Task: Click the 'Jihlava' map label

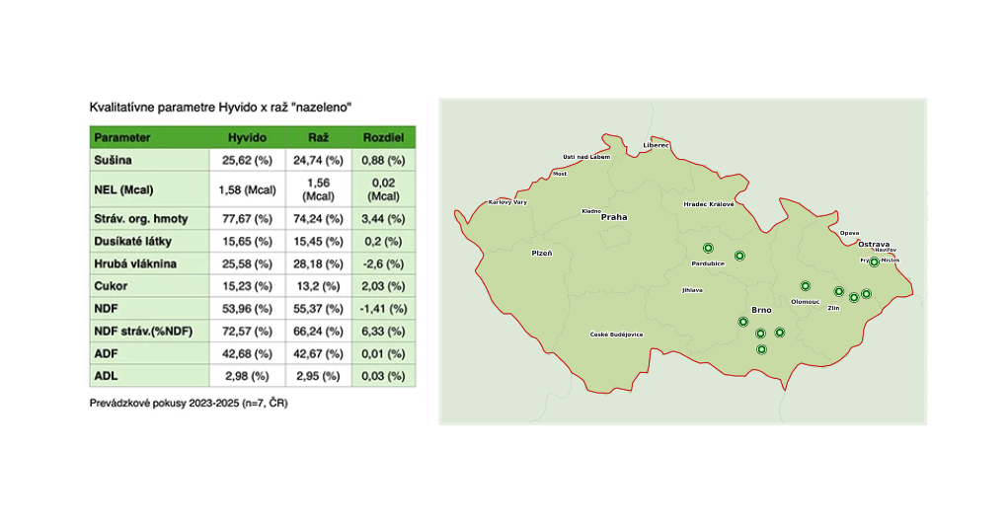Action: [692, 290]
